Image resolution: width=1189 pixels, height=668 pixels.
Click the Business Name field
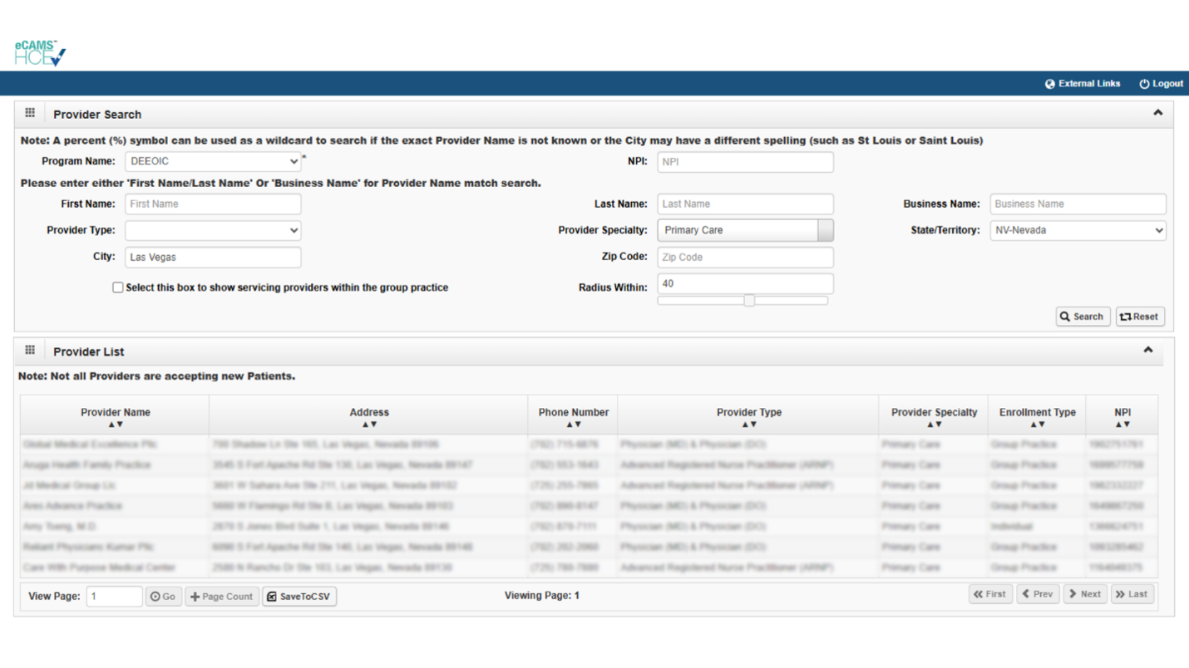1078,204
